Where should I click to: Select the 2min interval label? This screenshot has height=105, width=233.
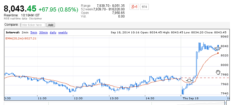(x=25, y=32)
